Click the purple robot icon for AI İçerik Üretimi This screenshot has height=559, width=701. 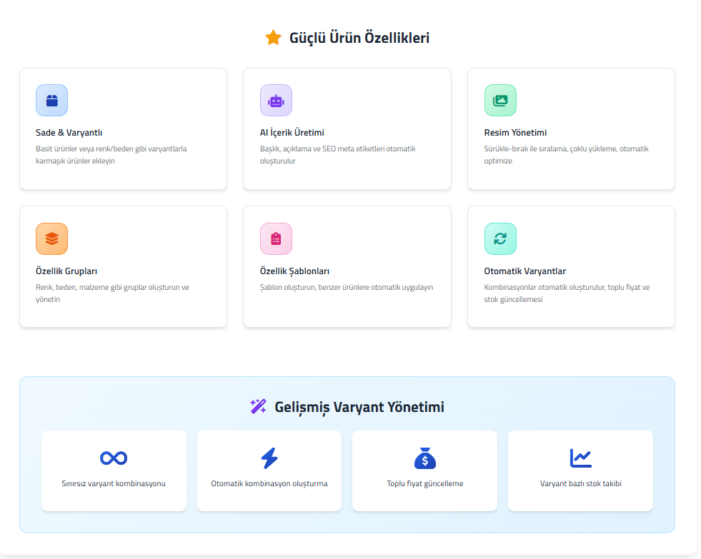276,101
